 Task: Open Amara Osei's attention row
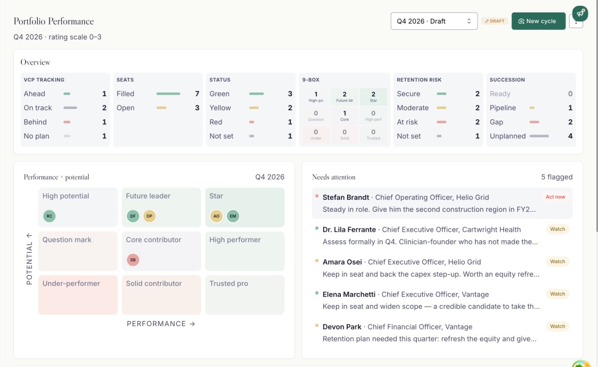click(442, 268)
